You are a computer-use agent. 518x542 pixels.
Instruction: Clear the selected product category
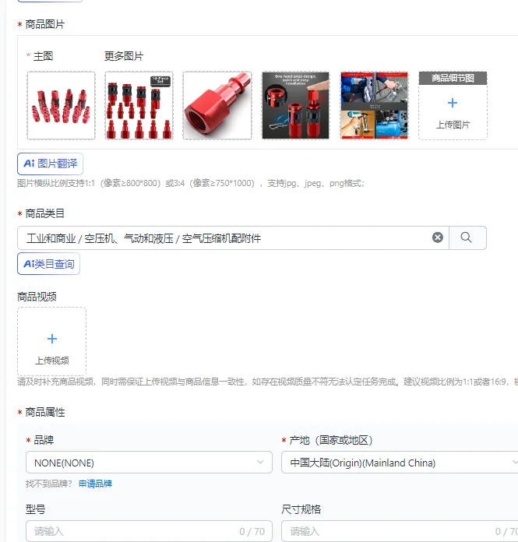coord(438,238)
